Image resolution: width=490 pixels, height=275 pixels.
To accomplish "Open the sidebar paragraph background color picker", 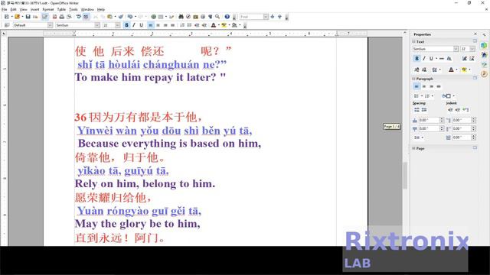I will pos(447,96).
